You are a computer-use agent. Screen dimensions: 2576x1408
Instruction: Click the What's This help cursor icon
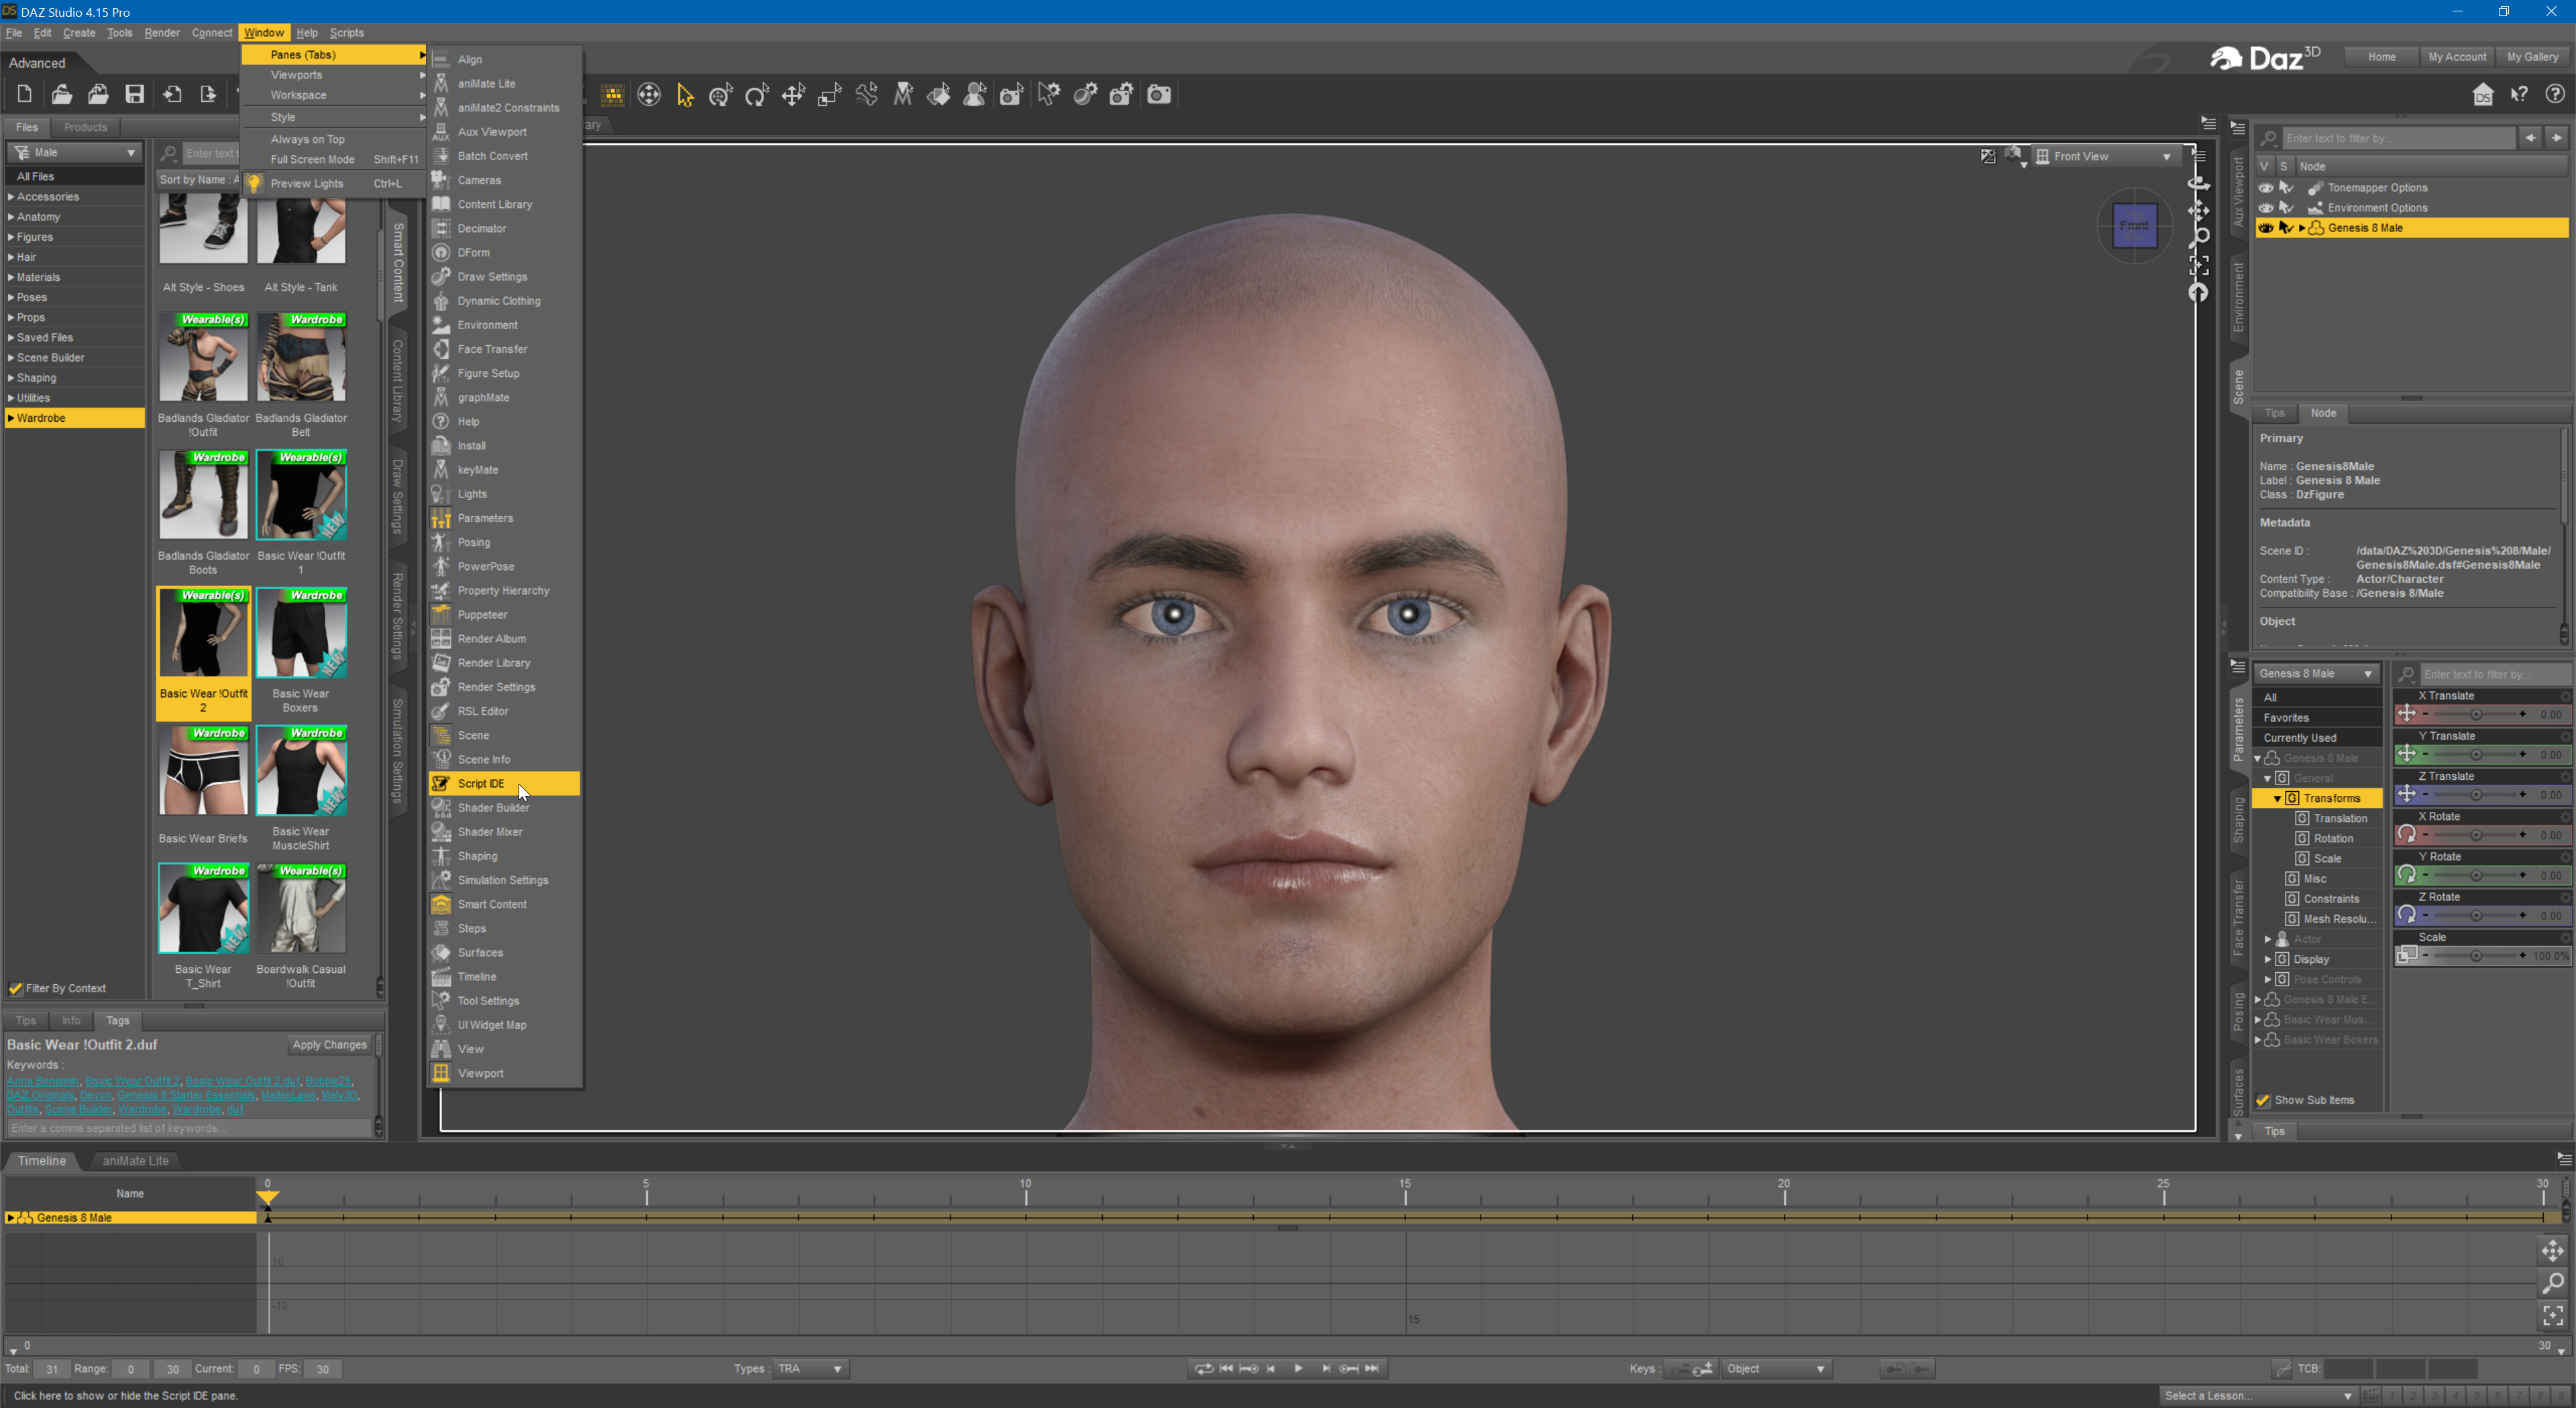[x=2519, y=94]
